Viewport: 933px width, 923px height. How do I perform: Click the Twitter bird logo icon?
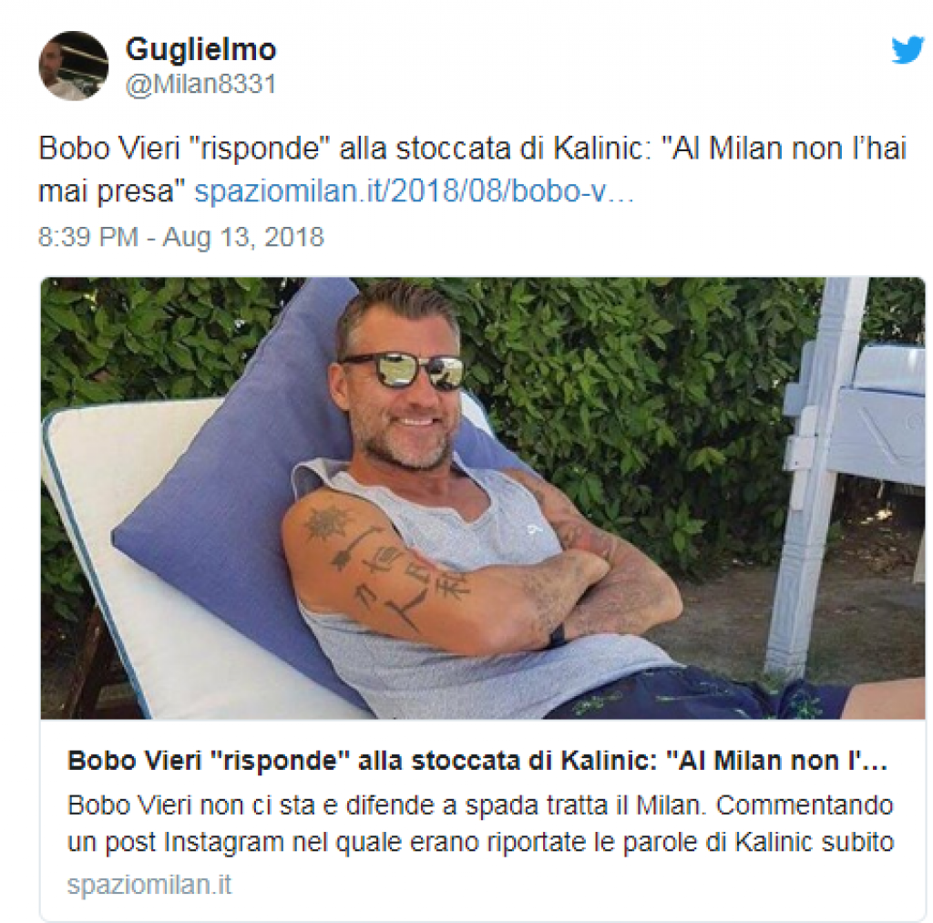[908, 50]
